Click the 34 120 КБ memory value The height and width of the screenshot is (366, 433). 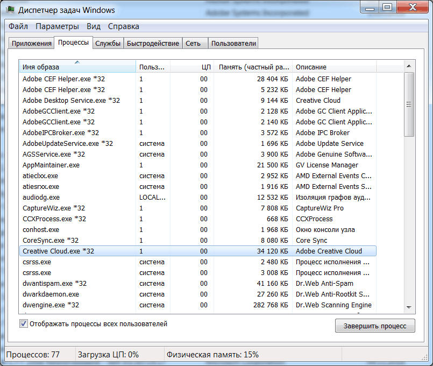tap(272, 251)
